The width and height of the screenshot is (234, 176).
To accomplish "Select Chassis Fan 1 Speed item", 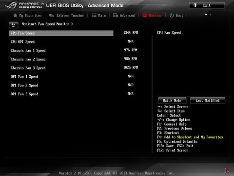I will tap(28, 50).
